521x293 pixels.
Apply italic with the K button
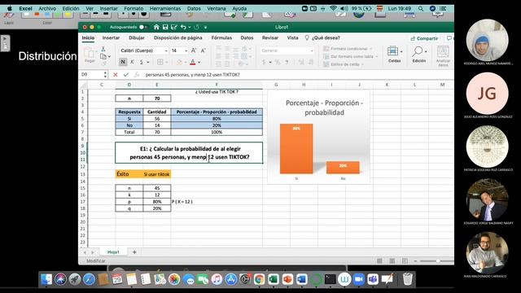point(132,62)
